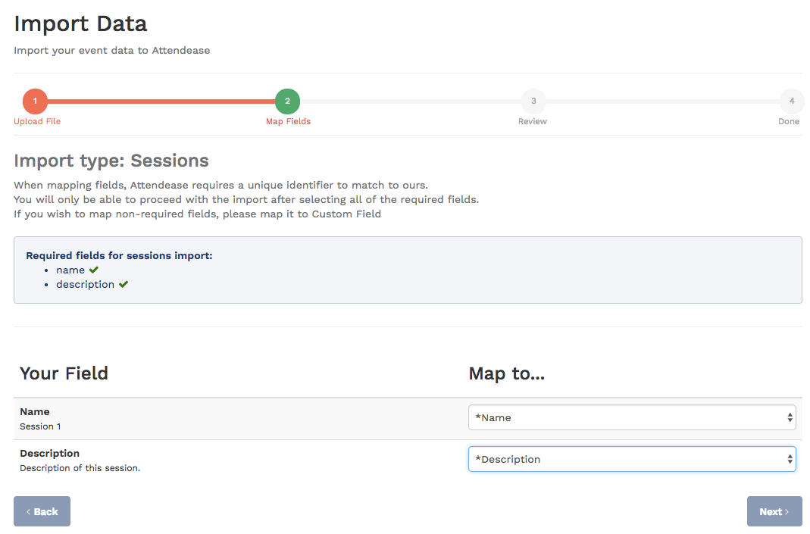Click the step 3 Review circle
Image resolution: width=810 pixels, height=534 pixels.
coord(533,101)
